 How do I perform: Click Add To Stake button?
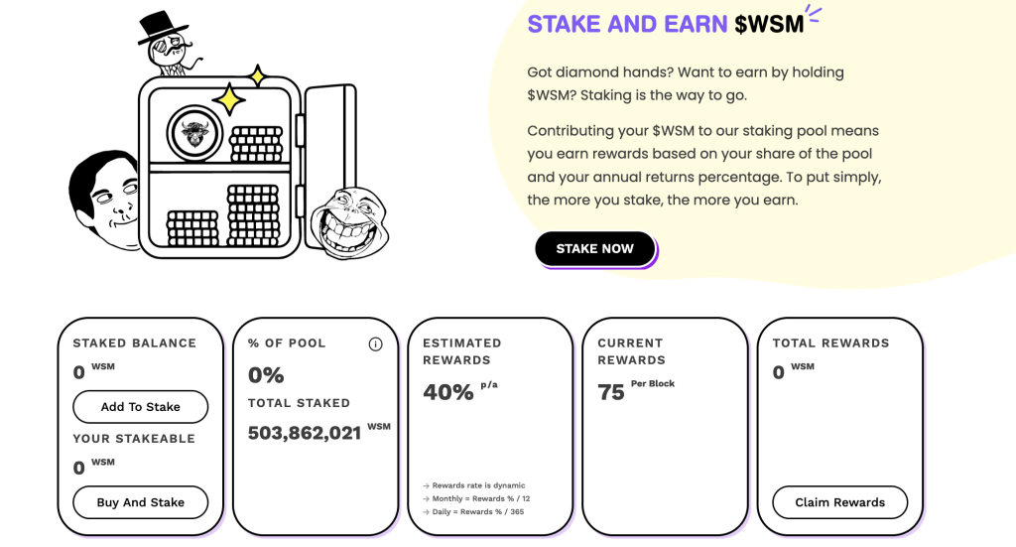pos(141,407)
